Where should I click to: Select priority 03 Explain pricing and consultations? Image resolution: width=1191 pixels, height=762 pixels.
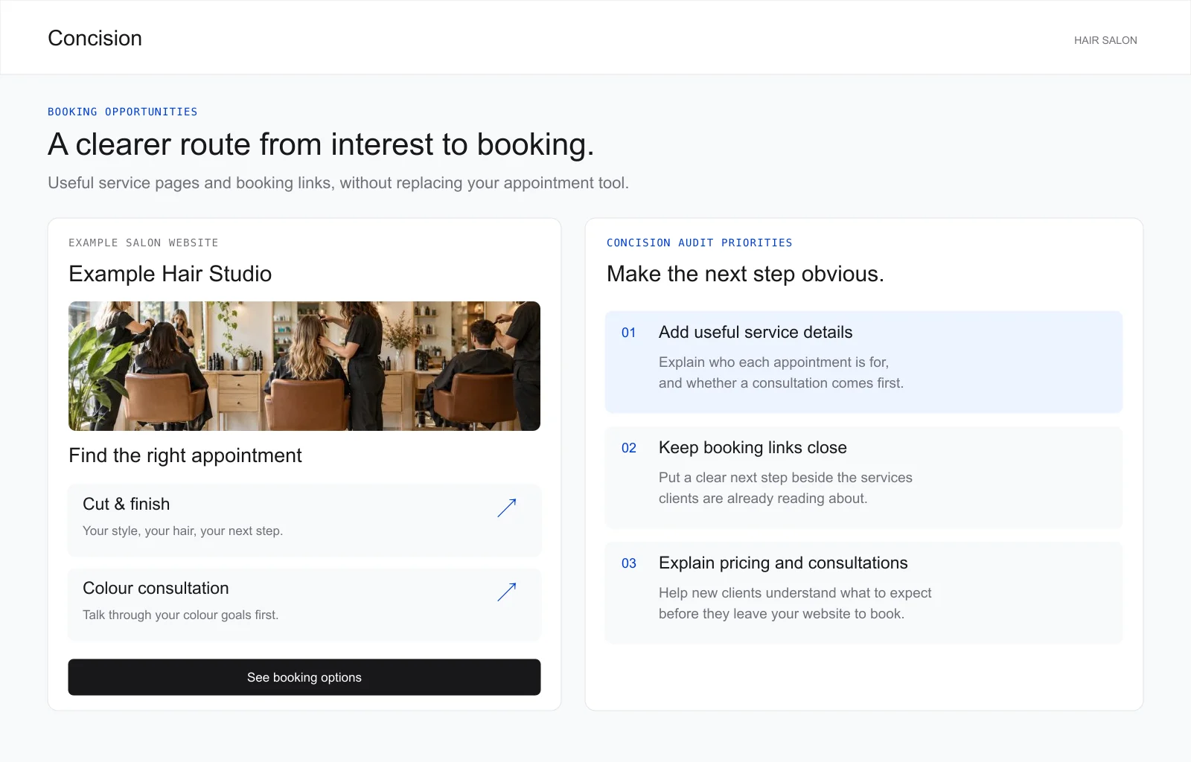click(863, 592)
